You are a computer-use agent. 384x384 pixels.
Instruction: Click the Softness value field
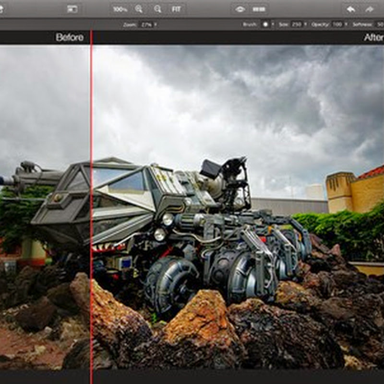(x=379, y=24)
